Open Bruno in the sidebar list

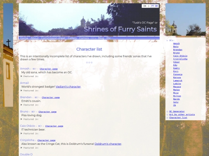[x=176, y=53]
